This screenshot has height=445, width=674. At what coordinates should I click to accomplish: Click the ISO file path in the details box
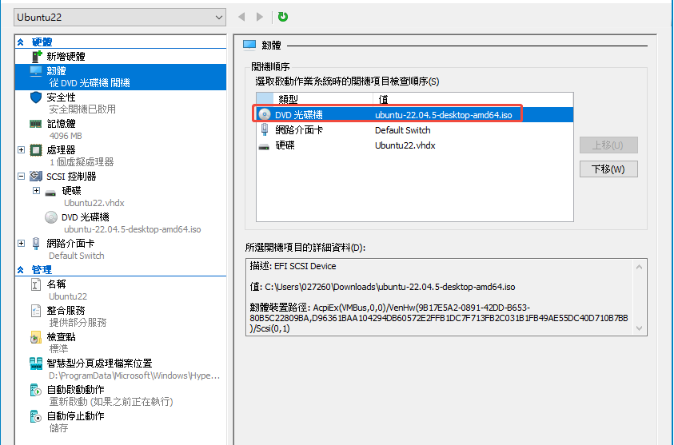pyautogui.click(x=390, y=287)
